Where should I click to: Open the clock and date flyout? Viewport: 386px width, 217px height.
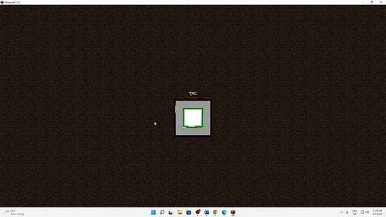point(378,212)
